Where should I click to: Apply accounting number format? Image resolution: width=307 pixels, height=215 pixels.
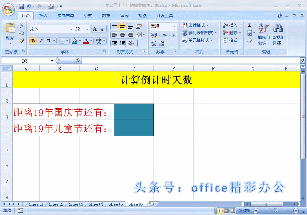154,35
